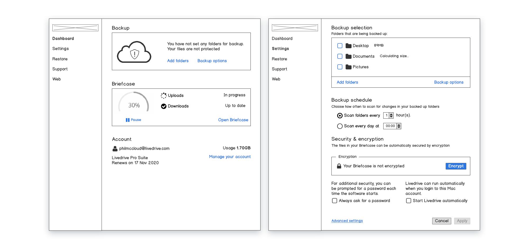Viewport: 529px width, 249px height.
Task: Click the hours interval number field
Action: click(x=386, y=115)
